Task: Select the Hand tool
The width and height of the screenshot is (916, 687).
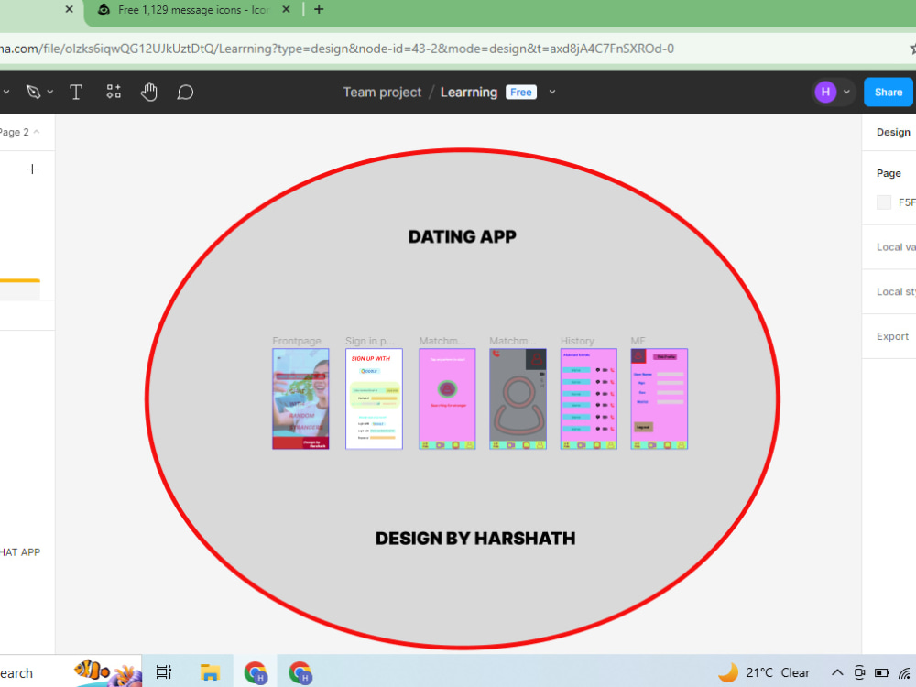Action: tap(149, 92)
